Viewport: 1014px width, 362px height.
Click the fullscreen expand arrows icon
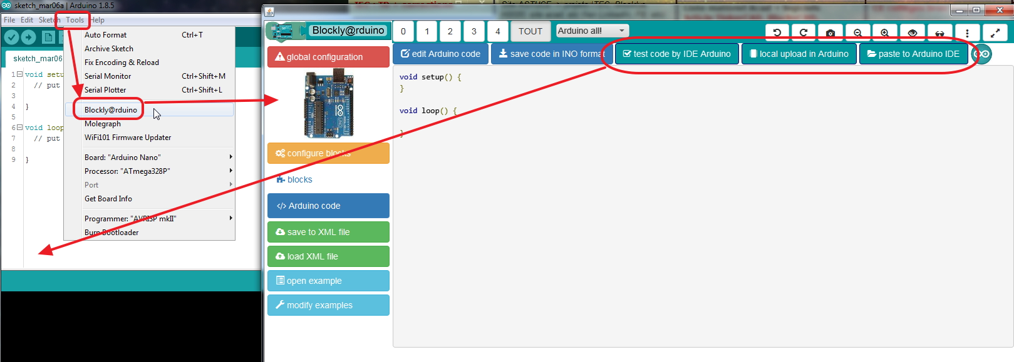(995, 33)
